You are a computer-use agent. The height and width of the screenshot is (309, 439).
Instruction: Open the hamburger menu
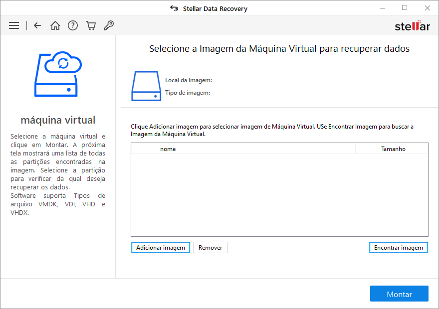[14, 26]
